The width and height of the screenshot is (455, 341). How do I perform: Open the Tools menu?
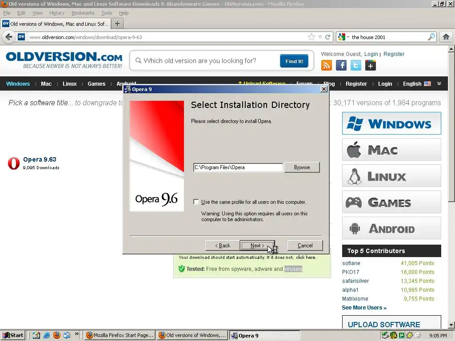(107, 13)
